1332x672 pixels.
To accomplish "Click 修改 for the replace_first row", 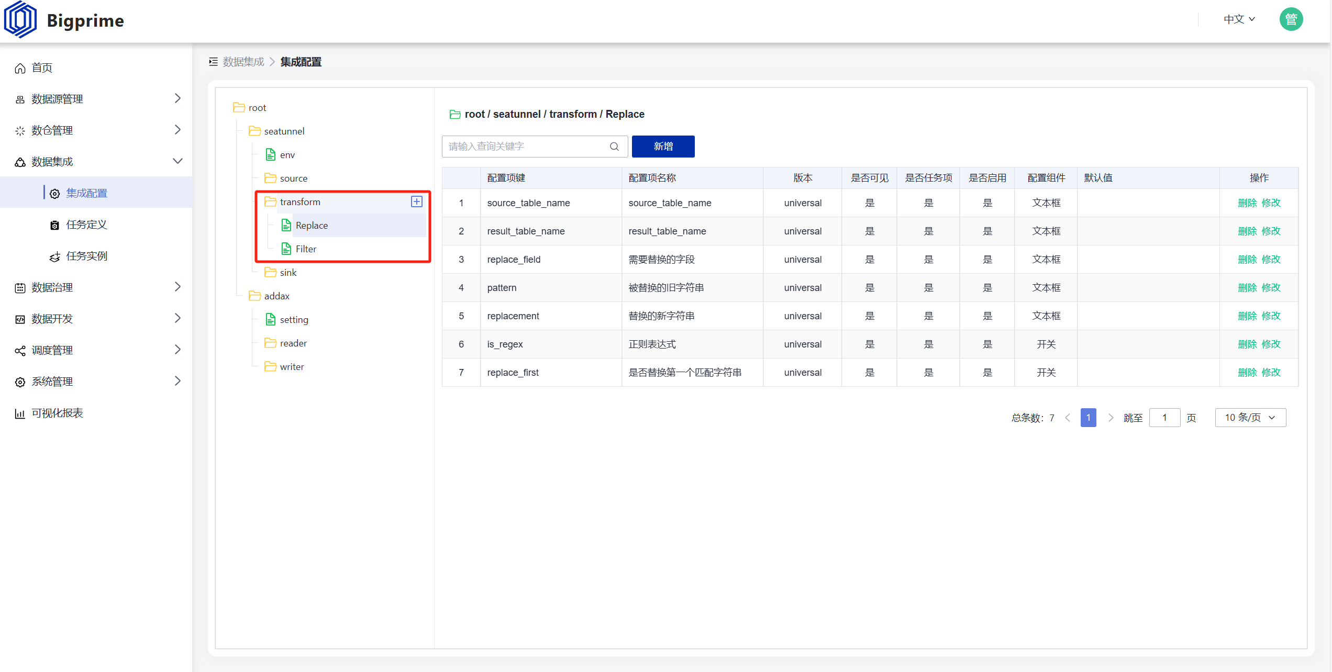I will click(1271, 373).
